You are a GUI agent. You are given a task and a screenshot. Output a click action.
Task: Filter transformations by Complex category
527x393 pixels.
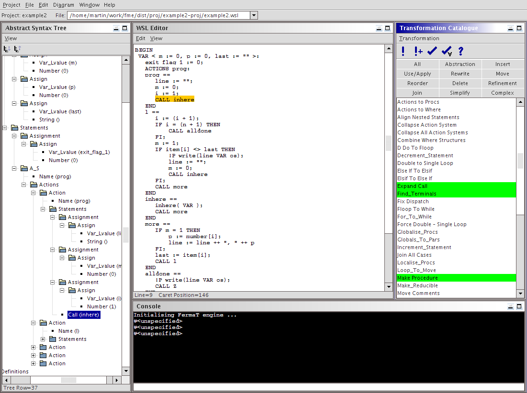[503, 93]
